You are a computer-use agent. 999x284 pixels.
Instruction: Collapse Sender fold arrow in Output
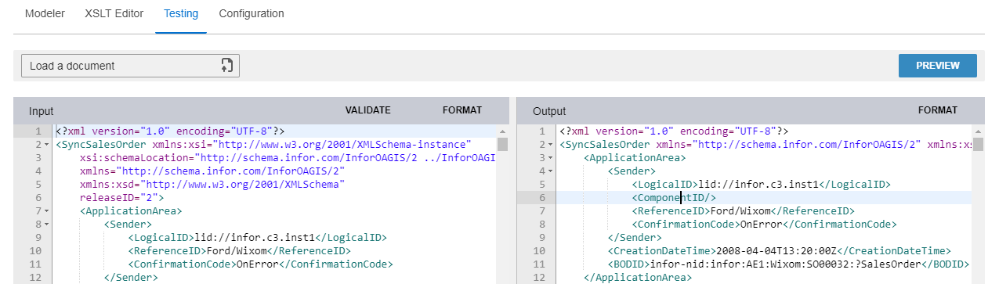551,171
